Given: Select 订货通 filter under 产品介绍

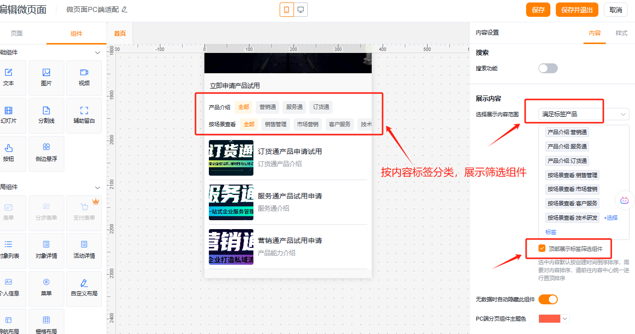Looking at the screenshot, I should pyautogui.click(x=321, y=107).
